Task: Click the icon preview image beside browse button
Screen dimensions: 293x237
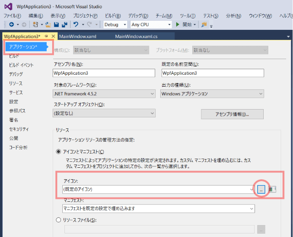Action: [272, 189]
